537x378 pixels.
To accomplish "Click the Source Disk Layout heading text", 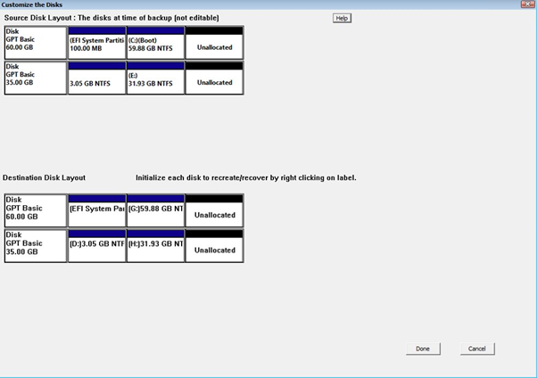I will point(112,18).
